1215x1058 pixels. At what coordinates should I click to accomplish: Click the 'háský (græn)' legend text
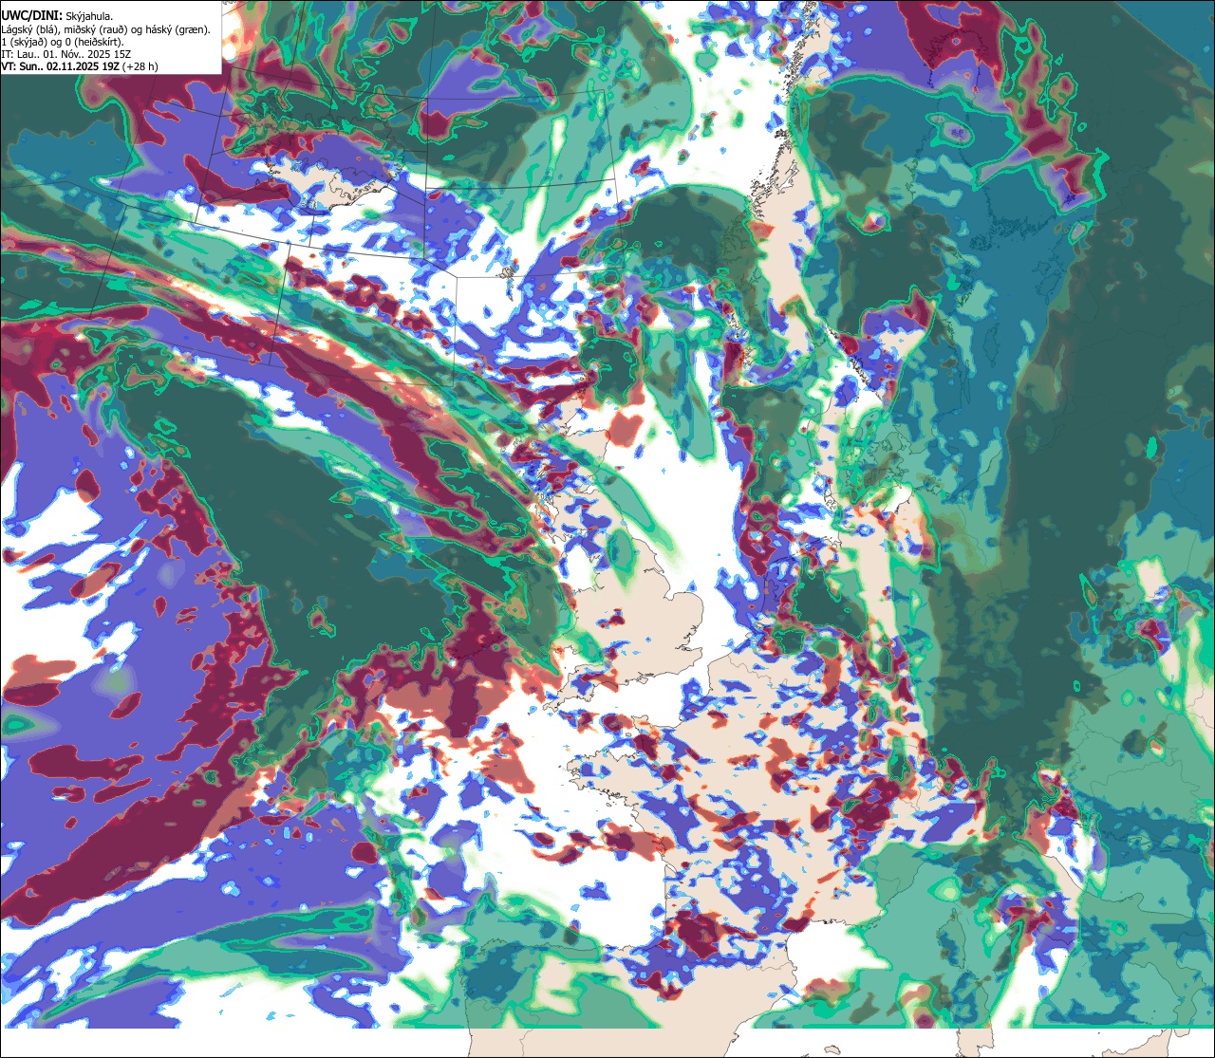pos(176,30)
